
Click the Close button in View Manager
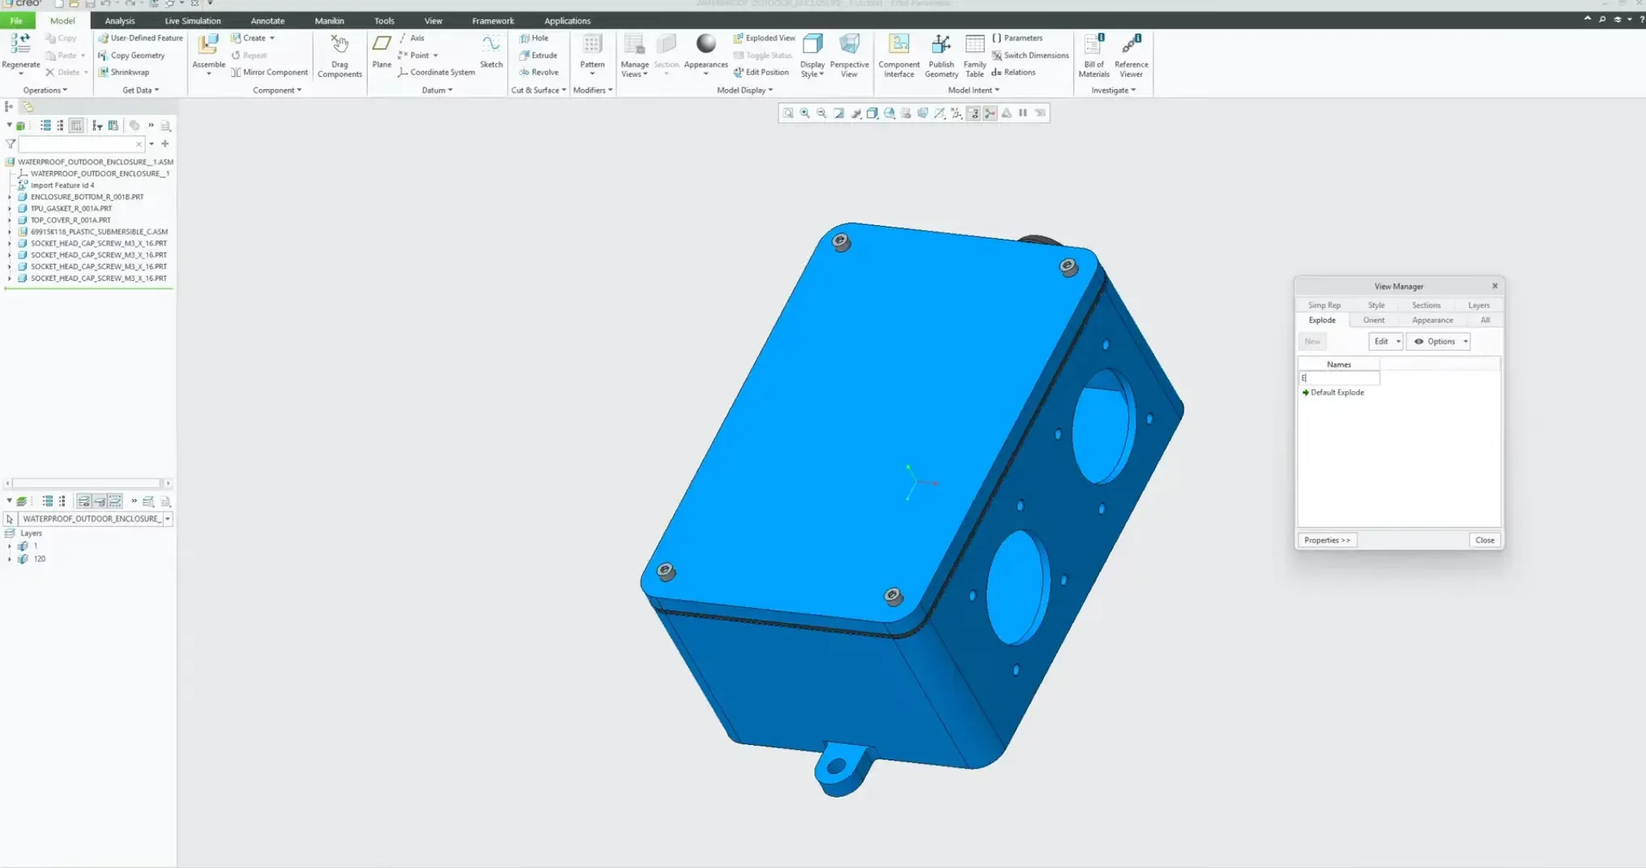click(1485, 540)
